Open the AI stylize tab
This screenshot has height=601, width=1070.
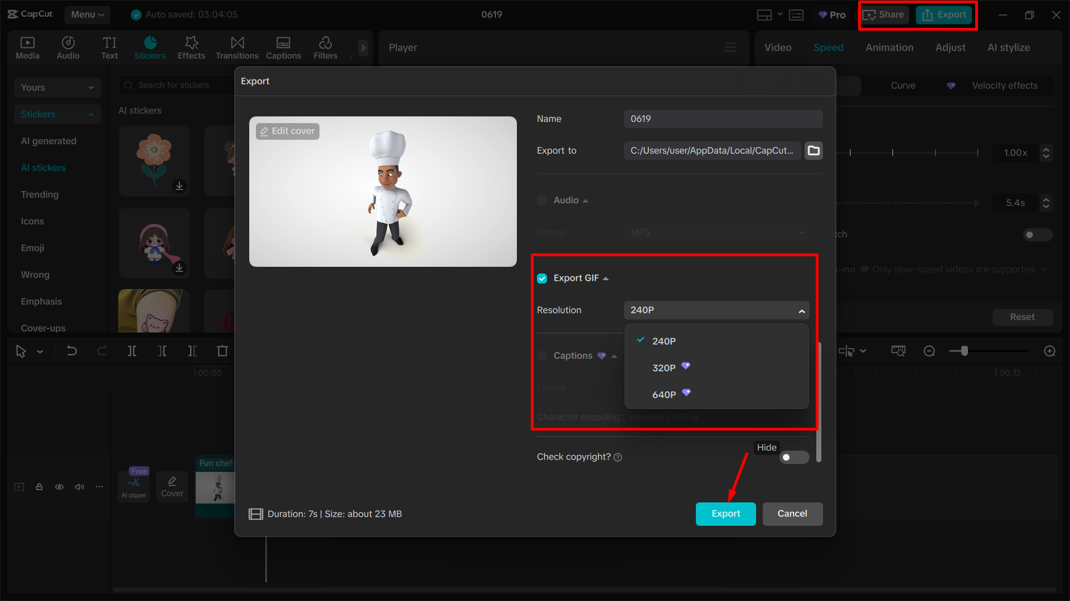pos(1008,47)
